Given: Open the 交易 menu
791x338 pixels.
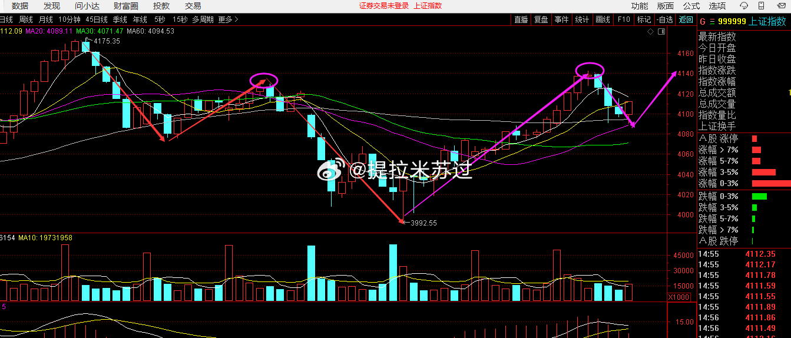Looking at the screenshot, I should (193, 6).
